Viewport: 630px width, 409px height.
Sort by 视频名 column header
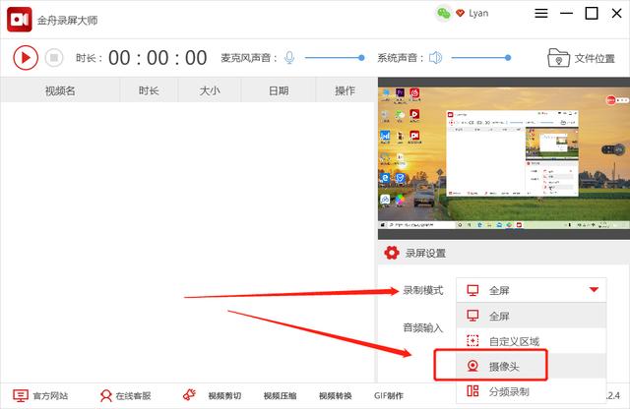[x=60, y=90]
